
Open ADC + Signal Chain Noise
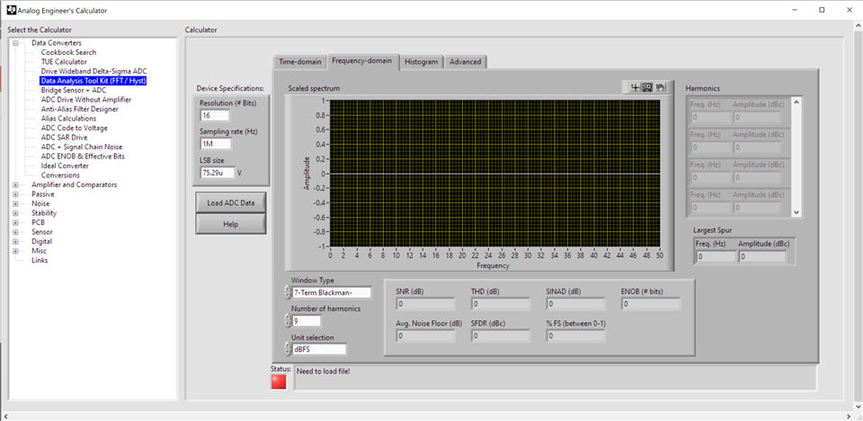[x=82, y=148]
